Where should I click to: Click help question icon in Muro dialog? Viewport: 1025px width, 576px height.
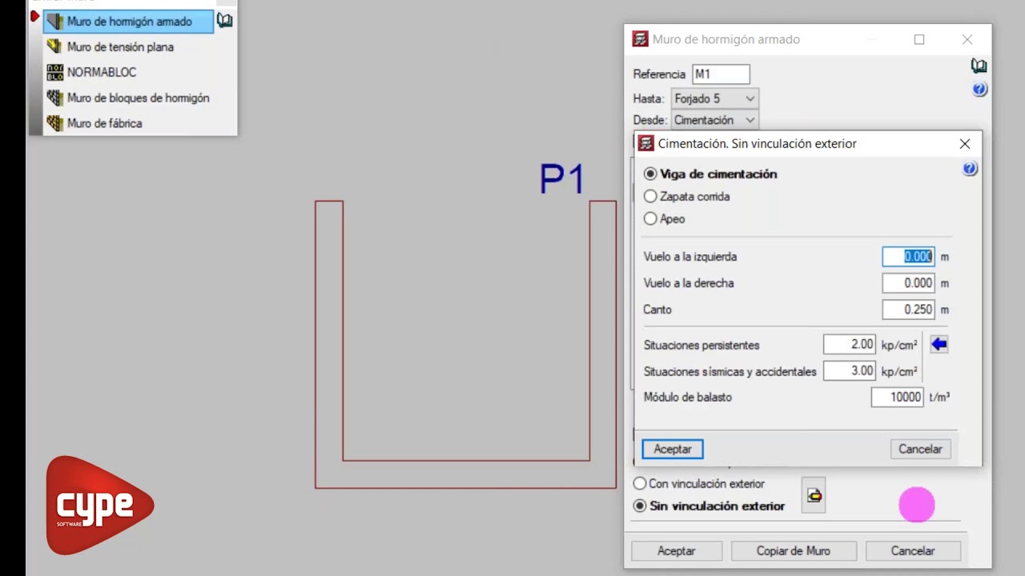point(979,90)
